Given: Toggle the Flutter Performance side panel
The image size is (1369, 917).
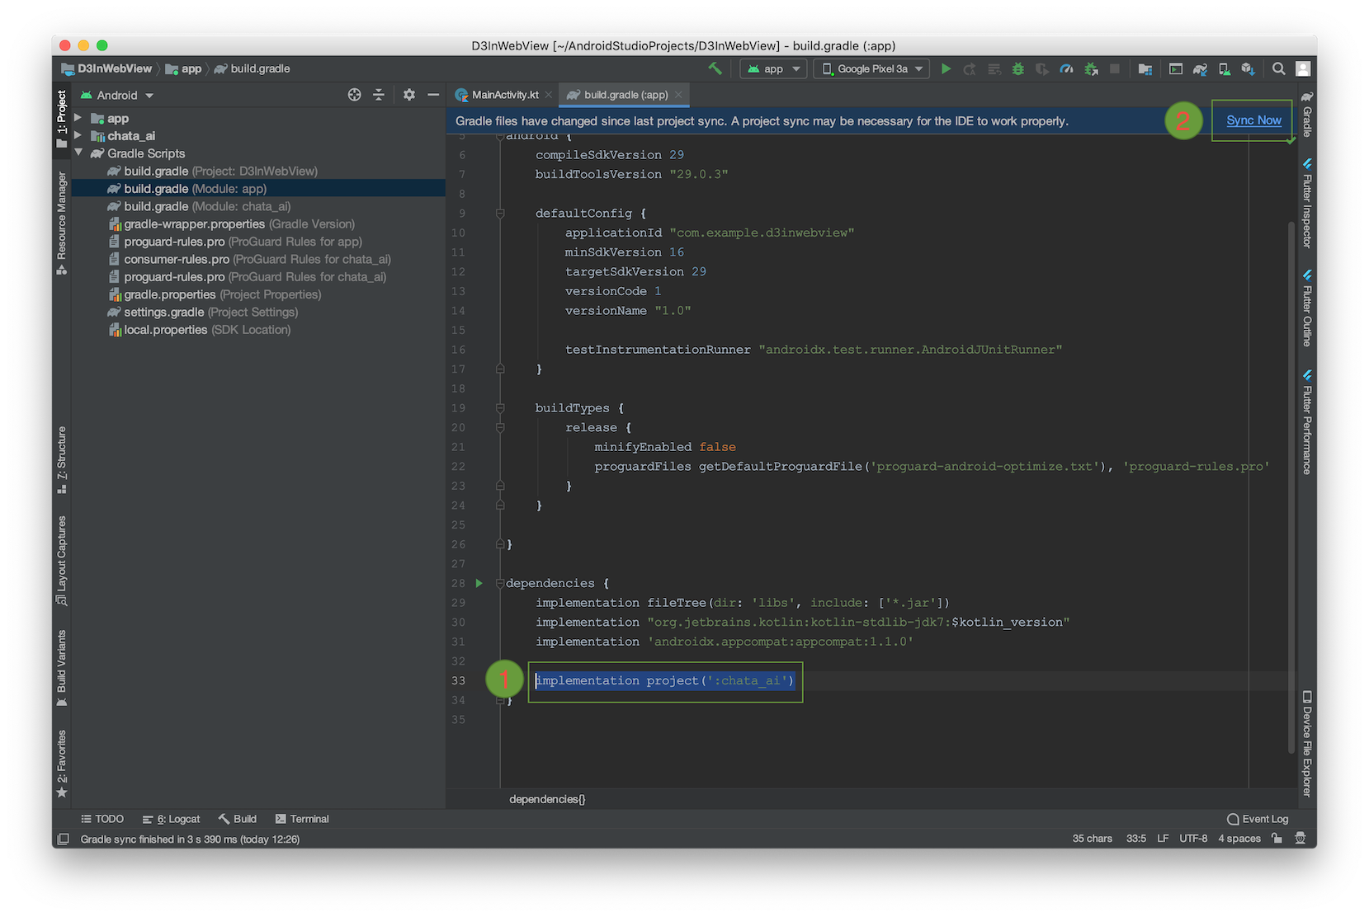Looking at the screenshot, I should (x=1307, y=421).
